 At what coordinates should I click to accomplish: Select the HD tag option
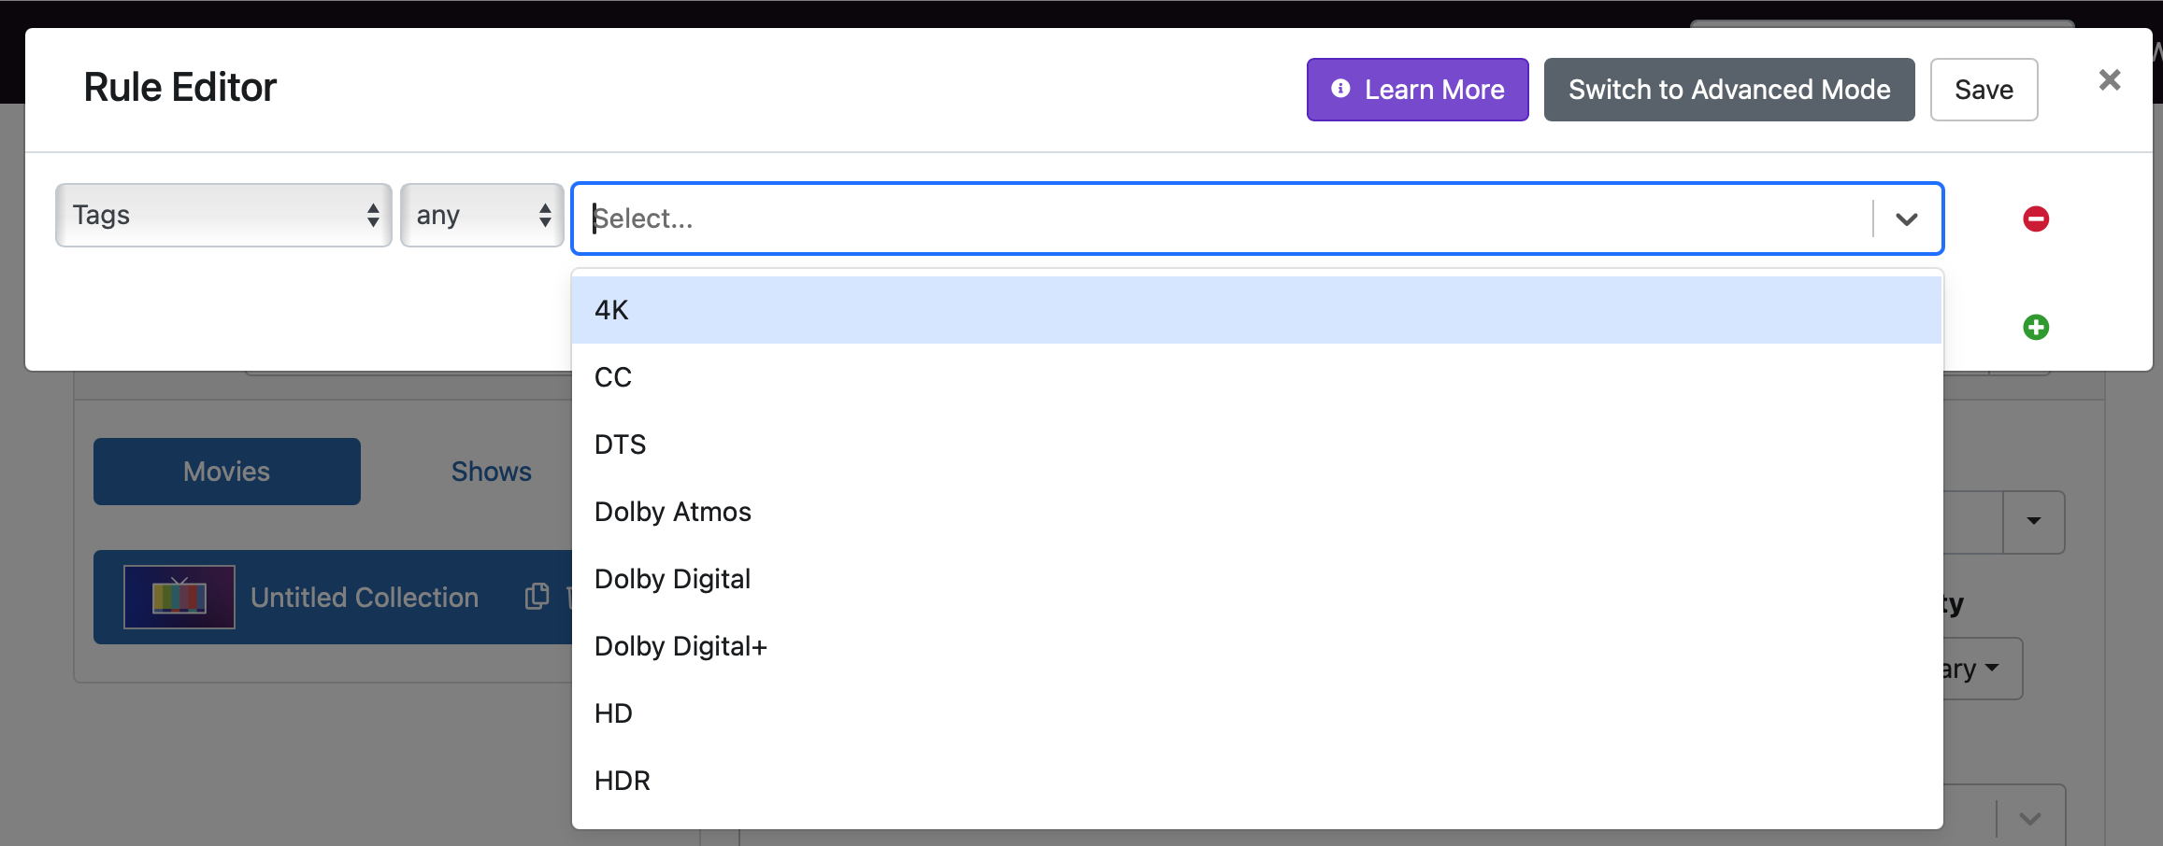[614, 713]
